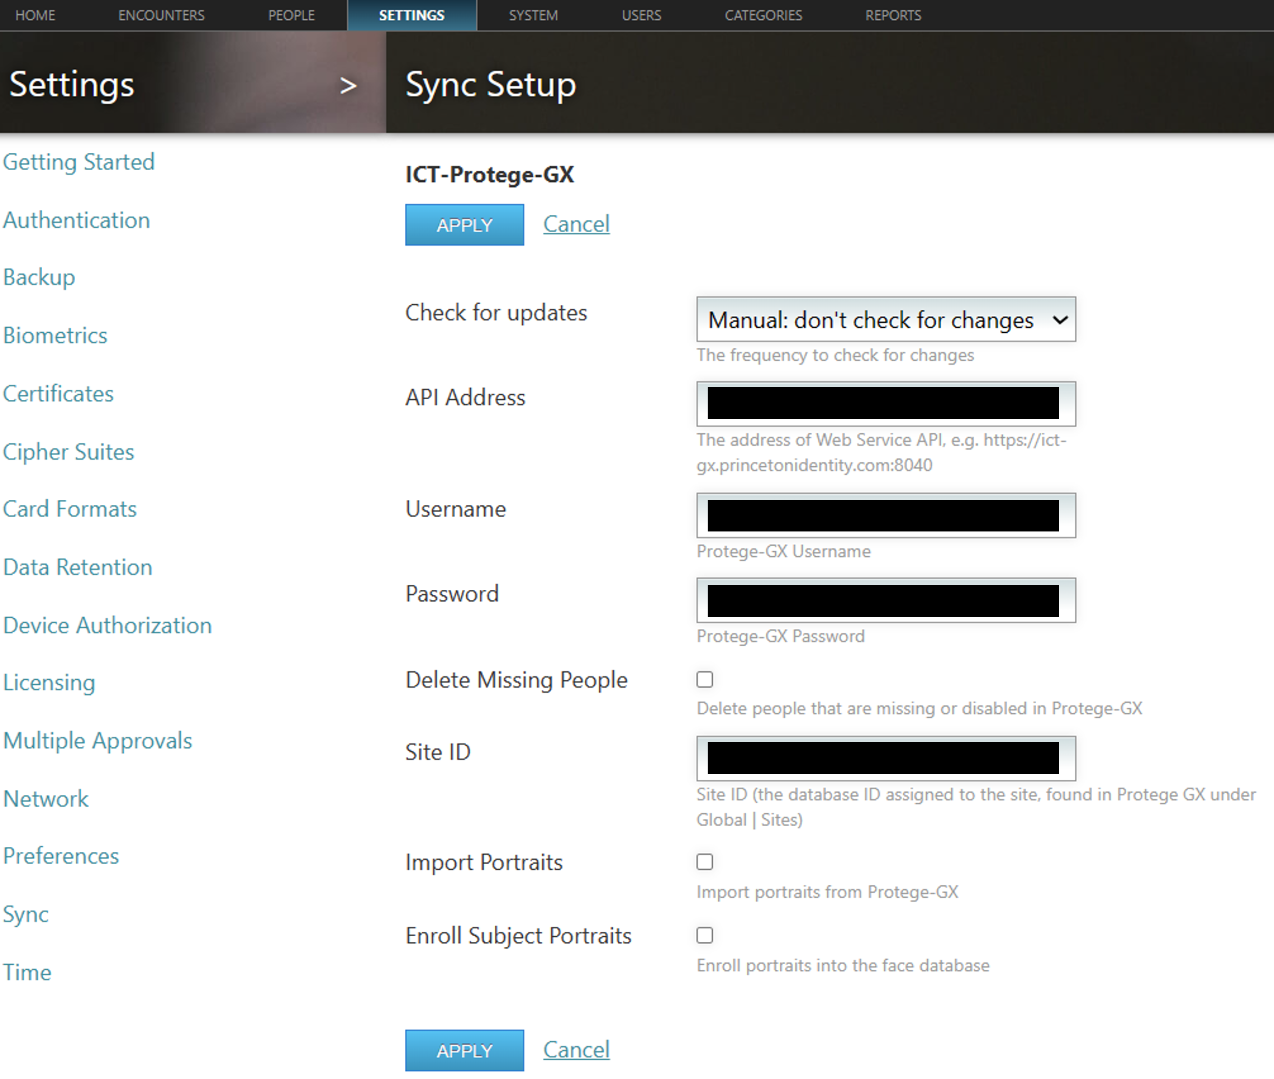Viewport: 1274px width, 1079px height.
Task: Open Authentication settings
Action: point(77,220)
